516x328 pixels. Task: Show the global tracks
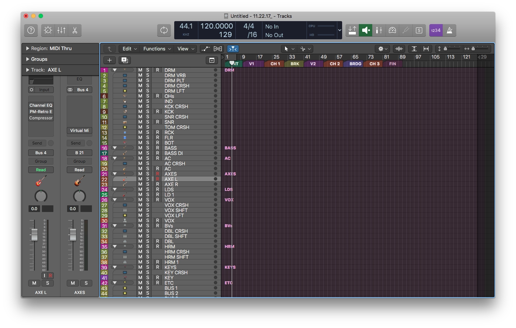click(212, 60)
